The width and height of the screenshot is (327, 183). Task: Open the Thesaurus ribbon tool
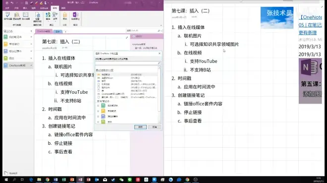pos(26,16)
